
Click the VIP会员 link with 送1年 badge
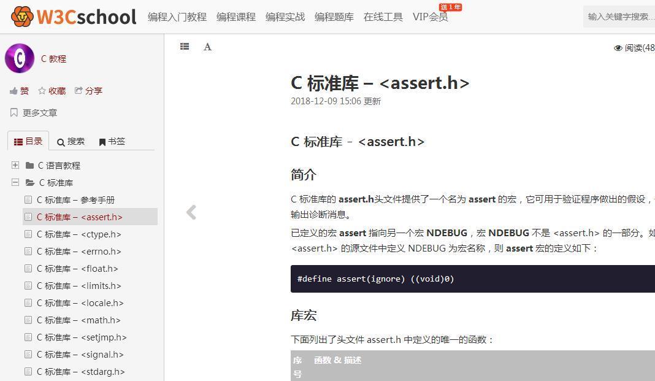pos(430,17)
